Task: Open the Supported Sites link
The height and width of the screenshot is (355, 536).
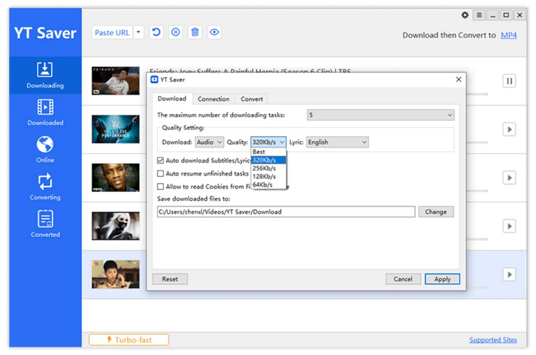Action: coord(493,340)
